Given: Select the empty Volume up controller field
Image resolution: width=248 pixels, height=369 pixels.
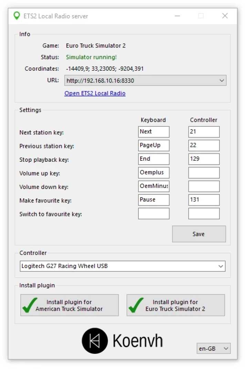Looking at the screenshot, I should [x=204, y=172].
